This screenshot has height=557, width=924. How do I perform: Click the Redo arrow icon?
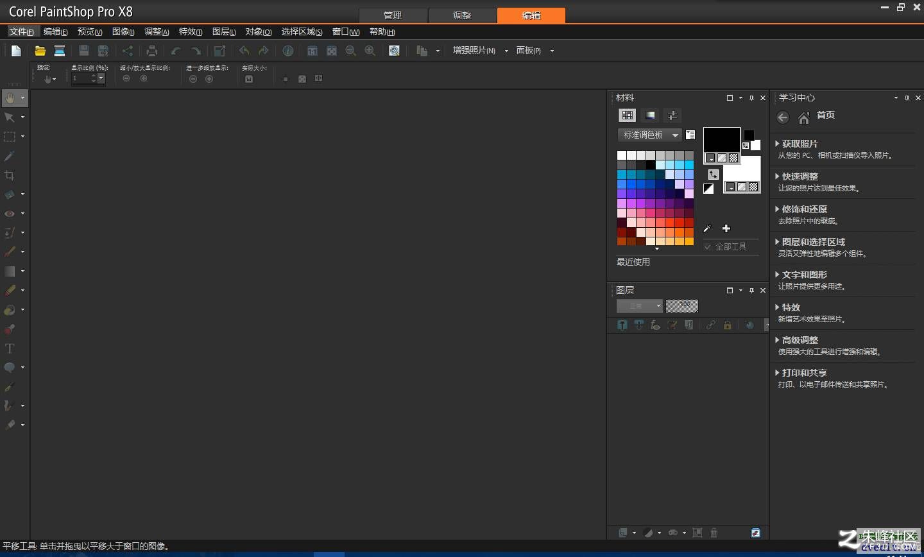196,51
